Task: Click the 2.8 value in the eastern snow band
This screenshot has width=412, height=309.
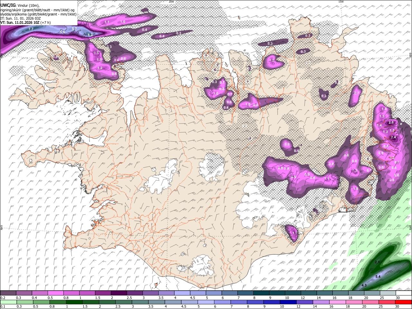Action: 391,123
